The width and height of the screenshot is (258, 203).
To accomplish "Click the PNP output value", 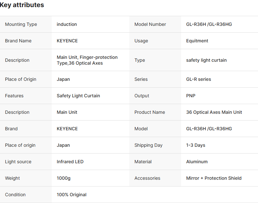I will coord(191,96).
